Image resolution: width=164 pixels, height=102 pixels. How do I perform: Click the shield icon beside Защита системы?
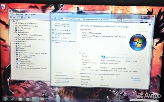53,38
